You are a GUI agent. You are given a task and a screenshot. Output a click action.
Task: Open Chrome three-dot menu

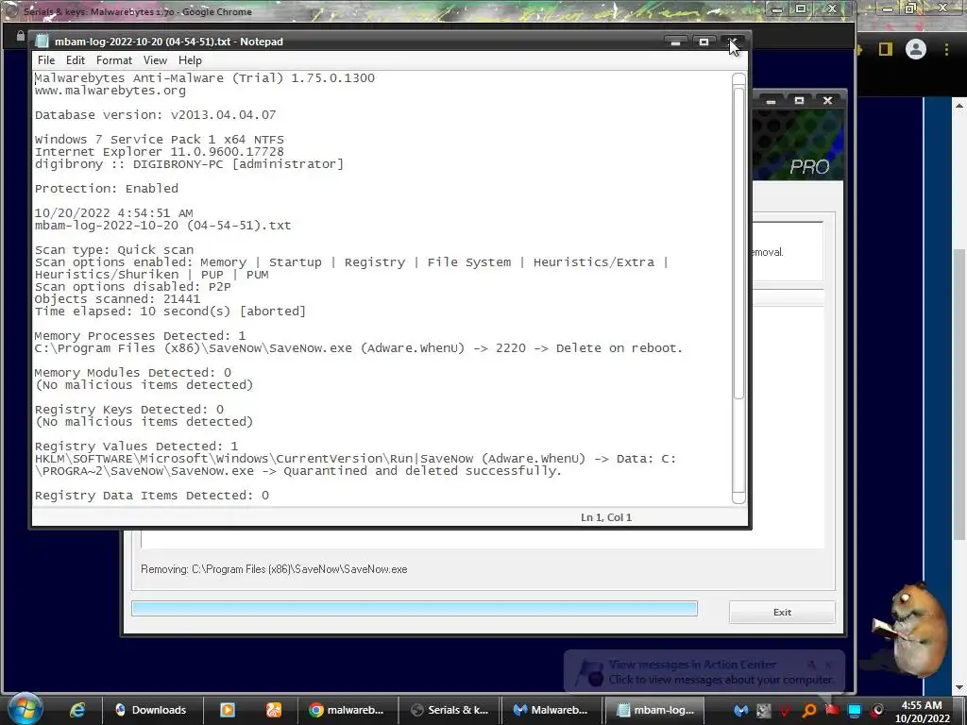(946, 49)
